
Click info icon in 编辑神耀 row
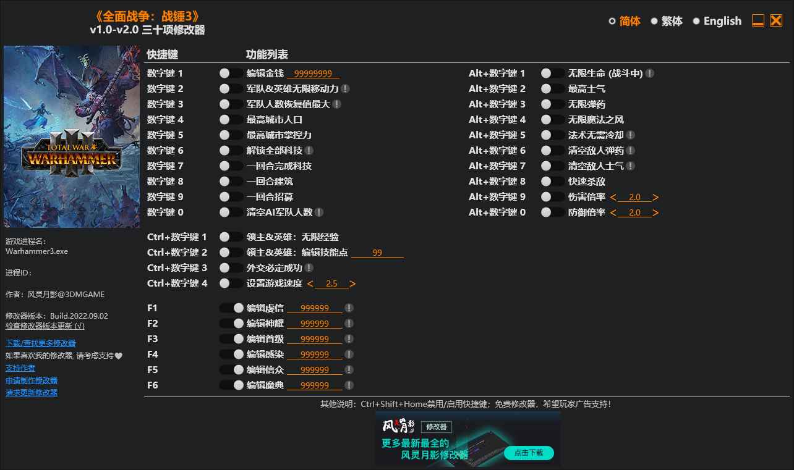[349, 324]
